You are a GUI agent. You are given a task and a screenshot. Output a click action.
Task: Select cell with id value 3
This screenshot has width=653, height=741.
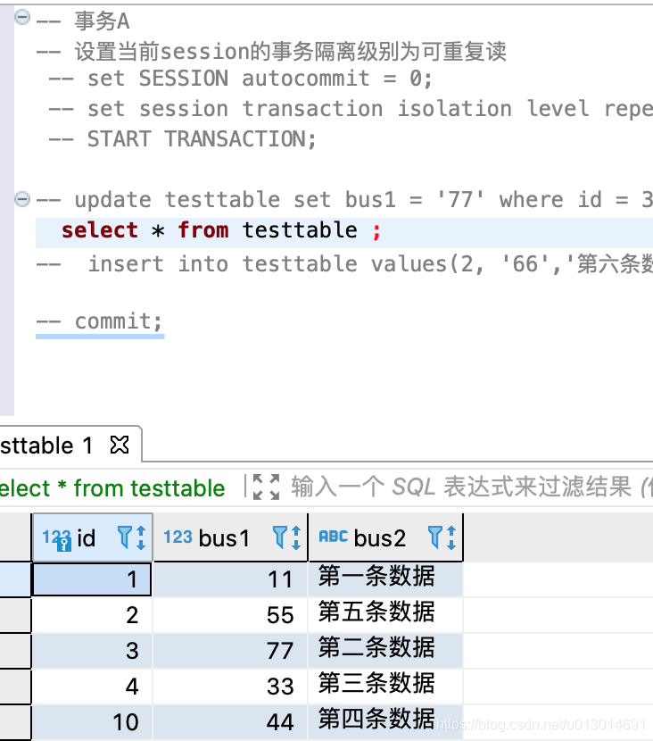(92, 650)
